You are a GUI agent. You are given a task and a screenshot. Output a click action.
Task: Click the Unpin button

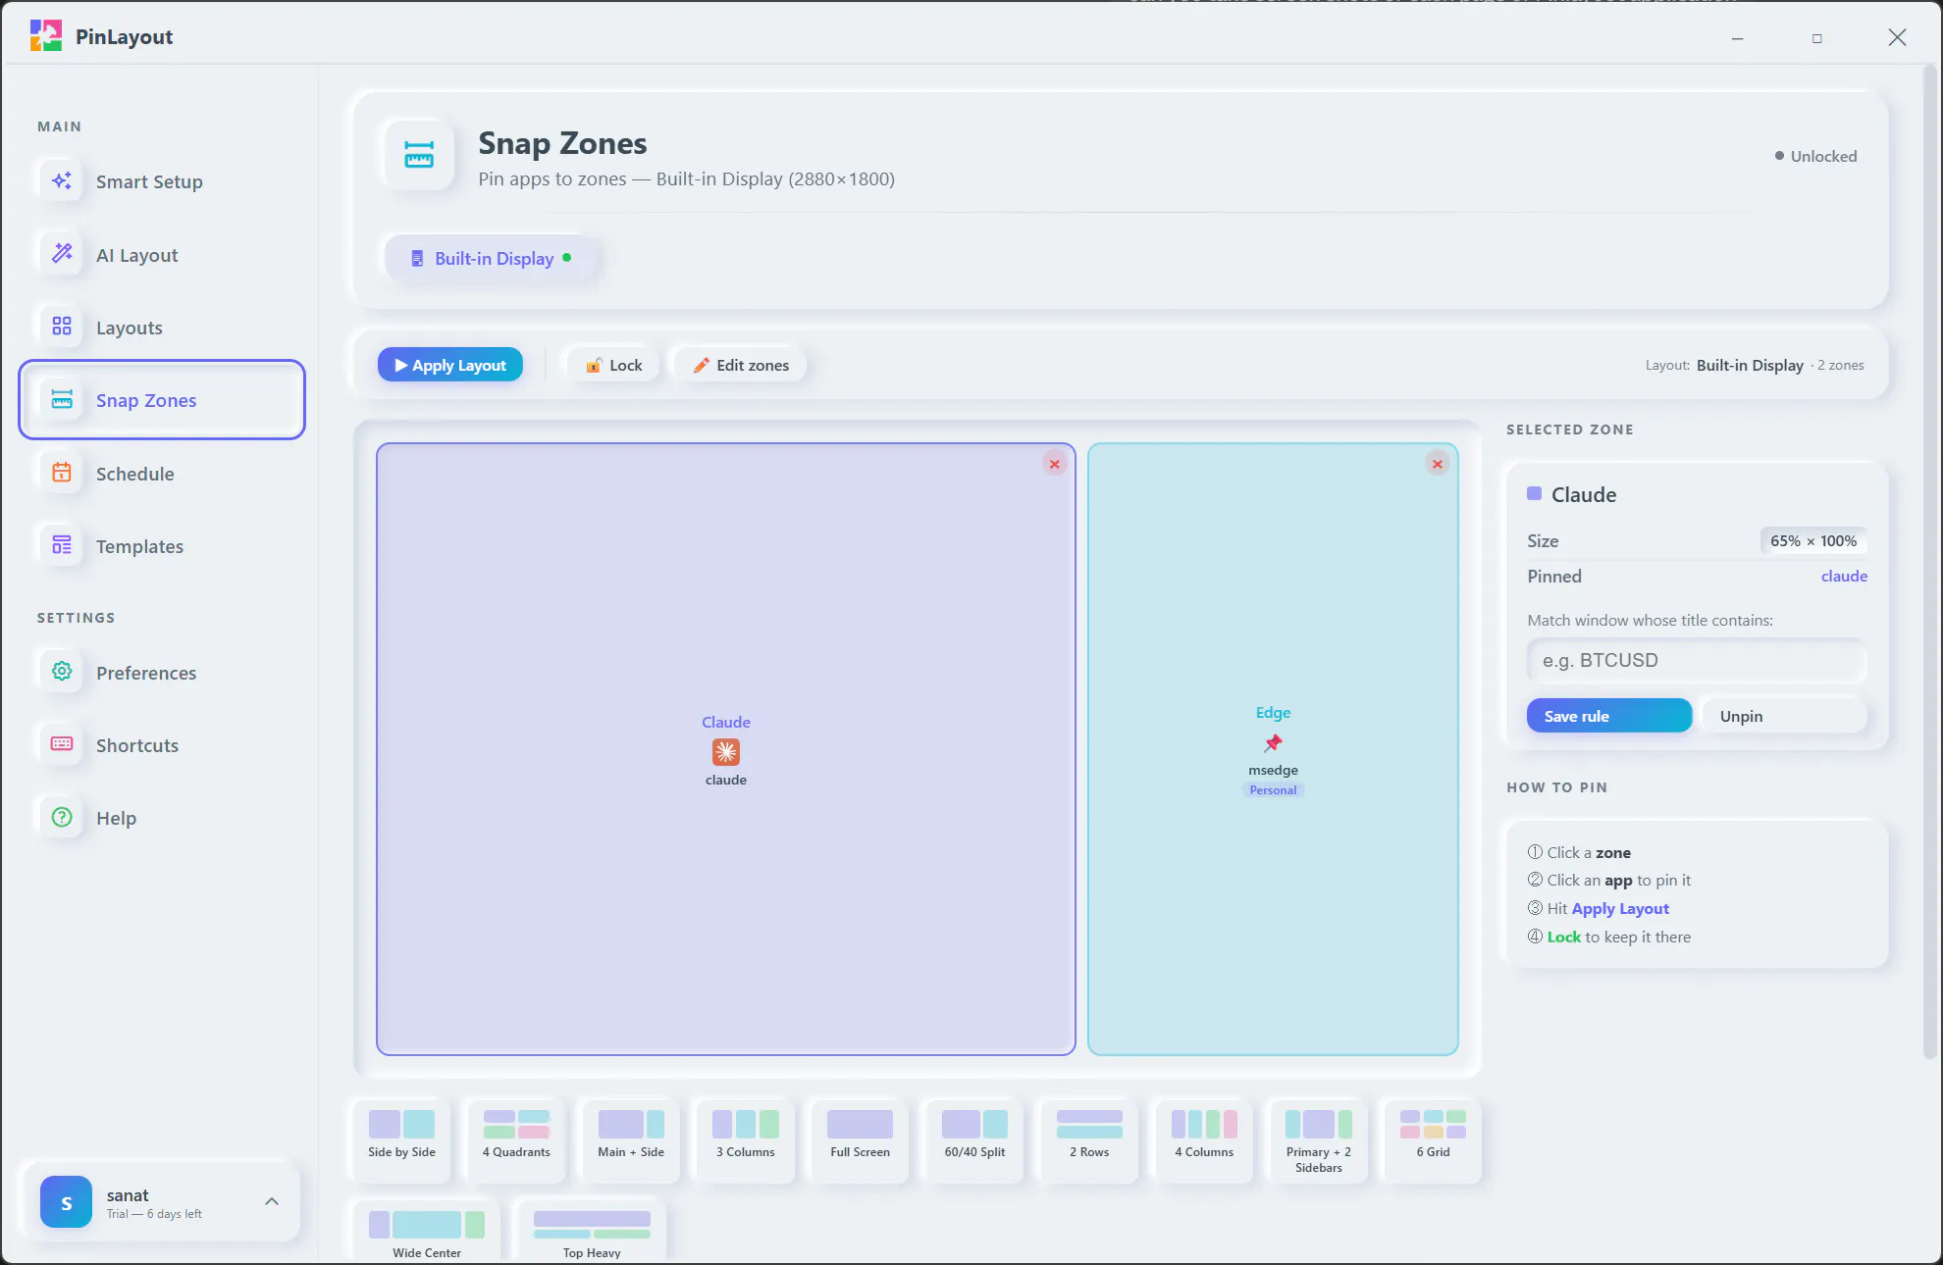tap(1784, 716)
